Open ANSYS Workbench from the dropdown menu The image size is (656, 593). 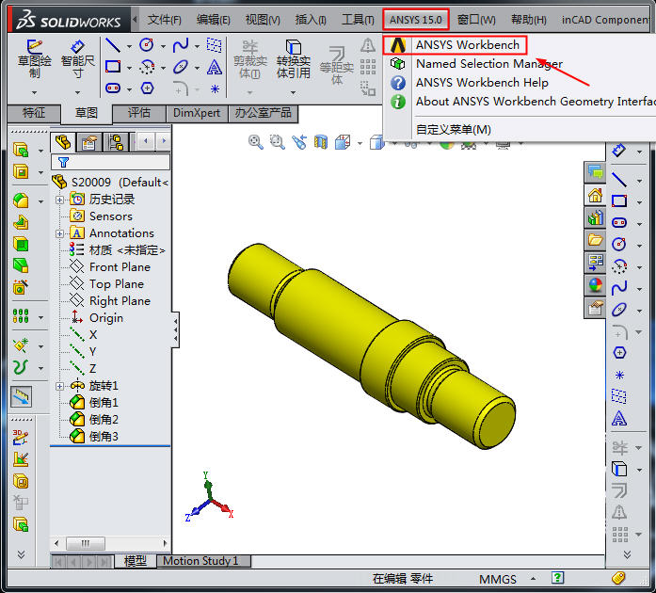click(467, 44)
